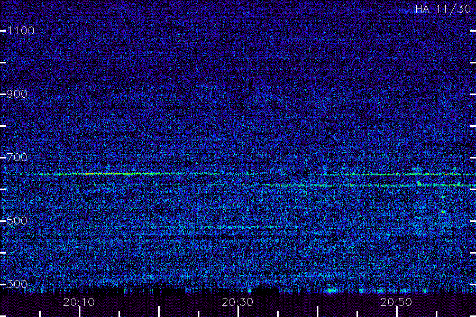Click the 500 frequency axis label
This screenshot has width=476, height=317.
17,221
